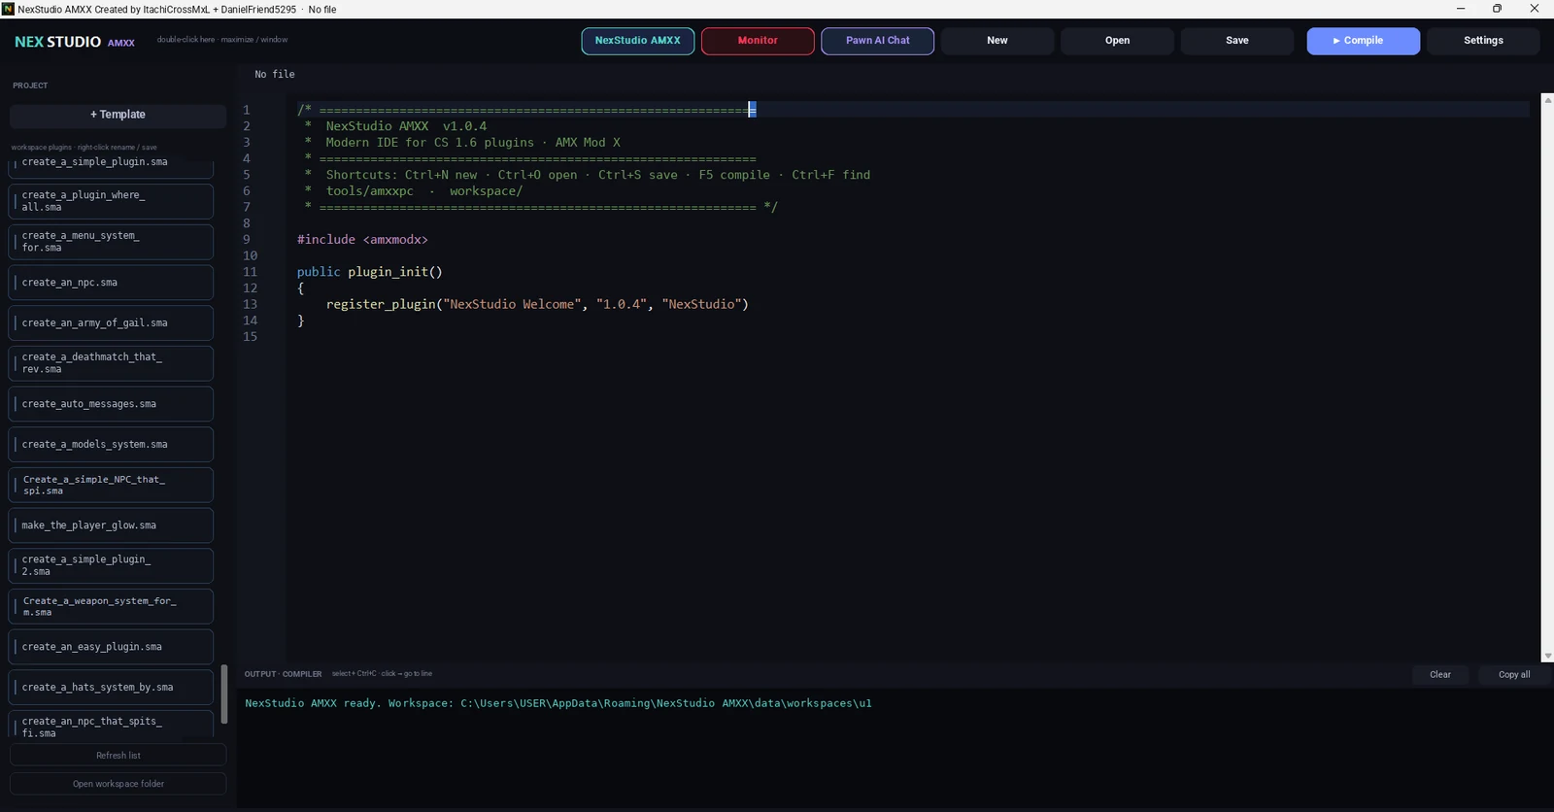Open Create_a_weapon_system_for_m.sma
The image size is (1554, 812).
[x=111, y=606]
